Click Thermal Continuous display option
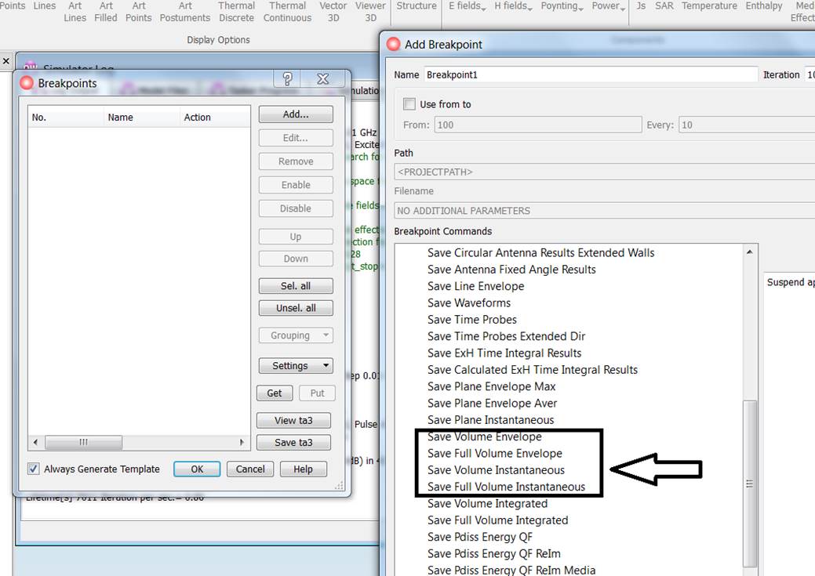Image resolution: width=815 pixels, height=576 pixels. pyautogui.click(x=287, y=12)
